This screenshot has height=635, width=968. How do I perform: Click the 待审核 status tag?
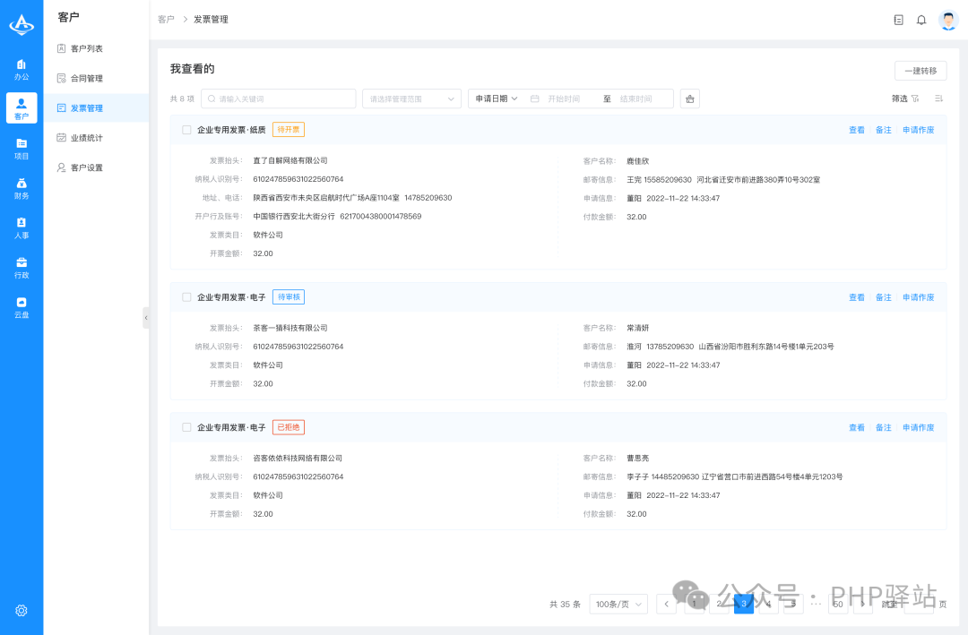point(289,296)
